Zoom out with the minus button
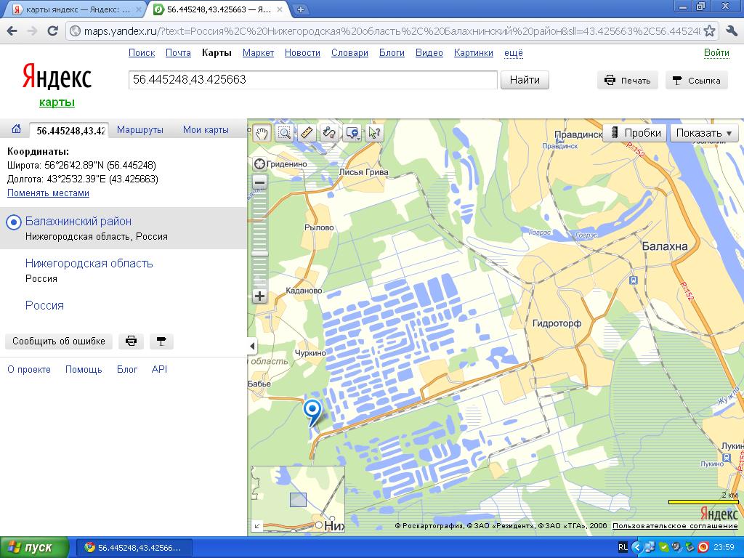The image size is (744, 558). click(x=259, y=182)
